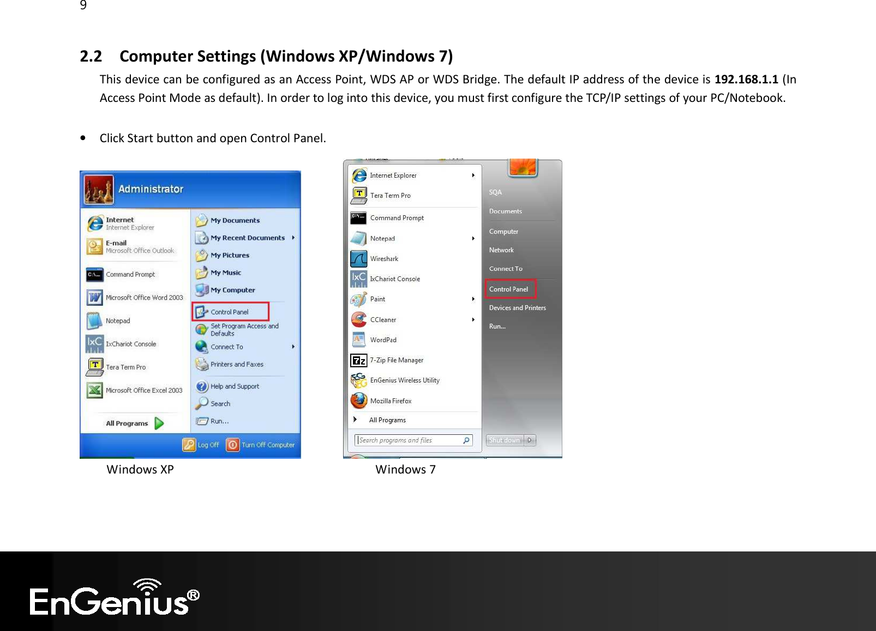876x631 pixels.
Task: Click the Command Prompt icon in Windows 7 menu
Action: 359,218
